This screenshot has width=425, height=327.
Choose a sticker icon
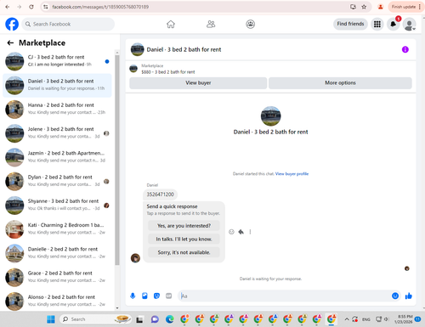[156, 296]
